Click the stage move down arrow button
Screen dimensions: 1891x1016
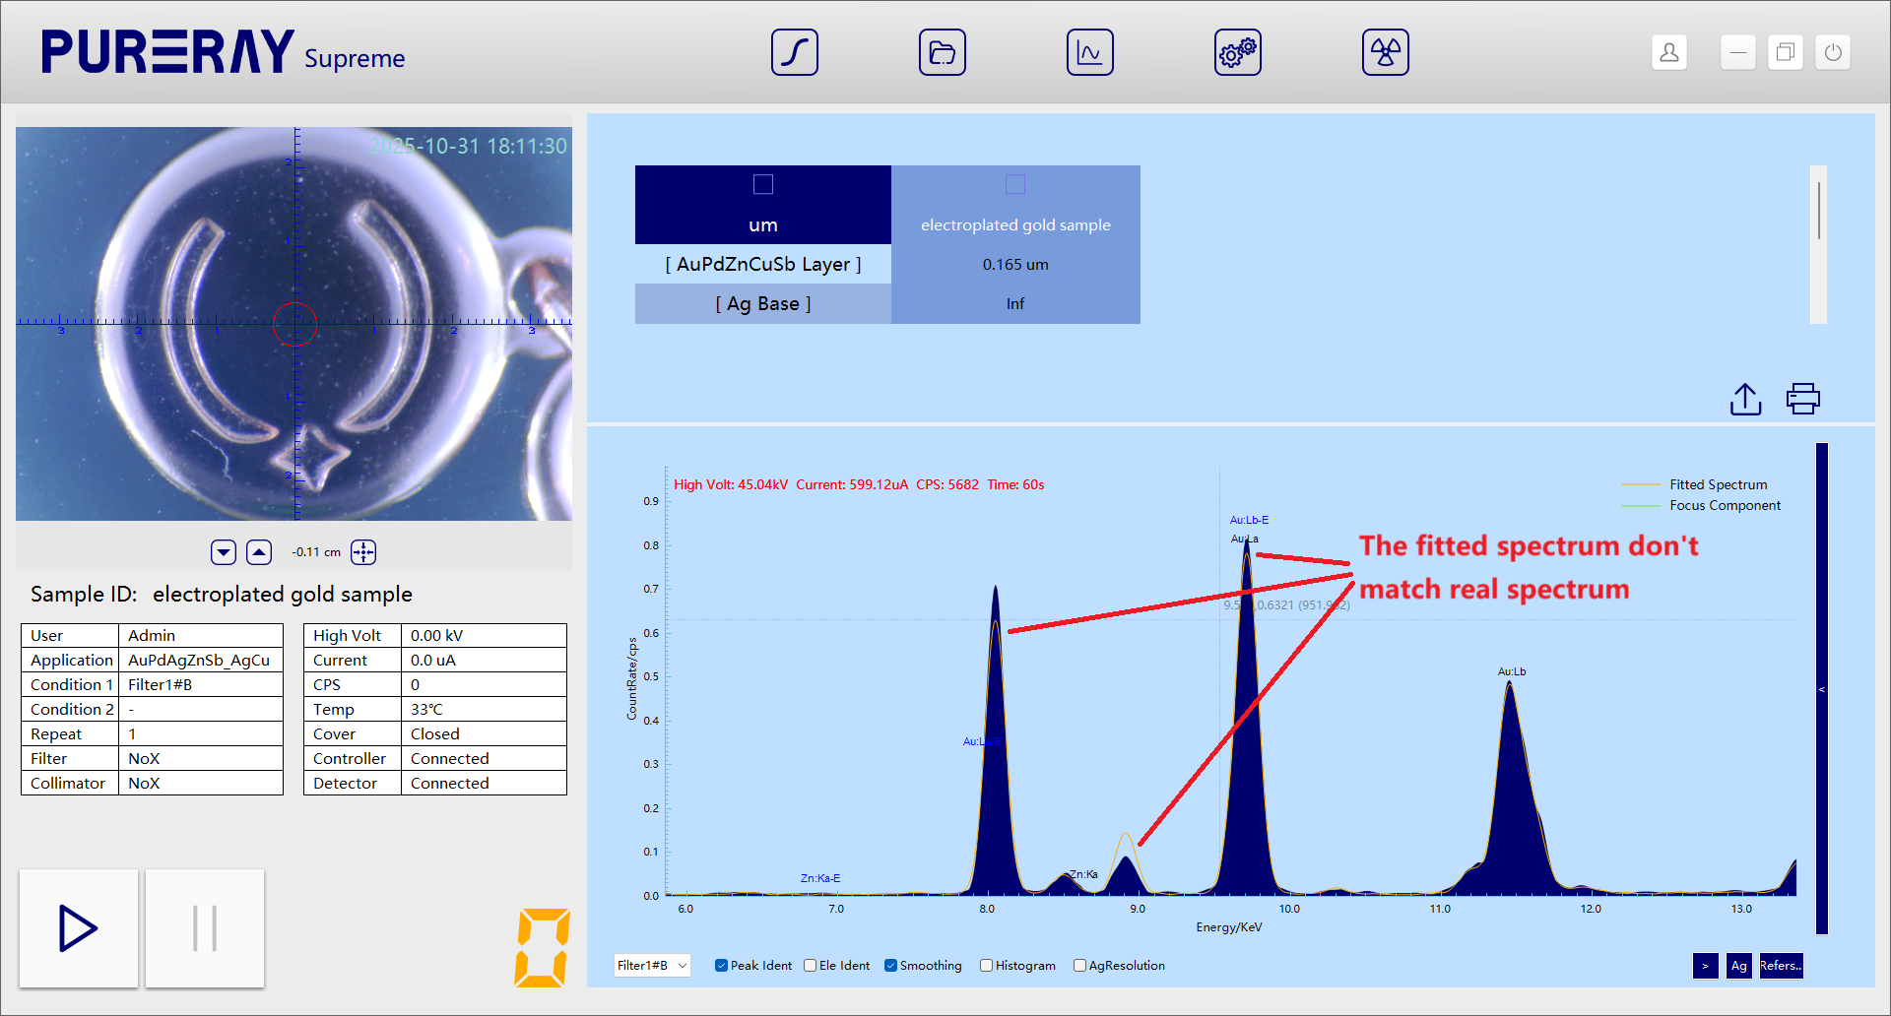pyautogui.click(x=224, y=552)
